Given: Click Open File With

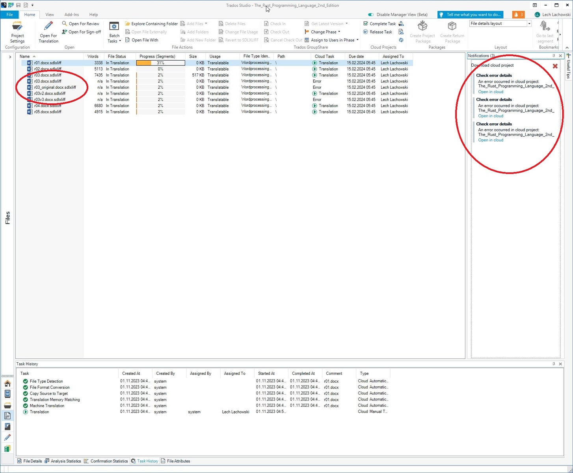Looking at the screenshot, I should [x=141, y=40].
